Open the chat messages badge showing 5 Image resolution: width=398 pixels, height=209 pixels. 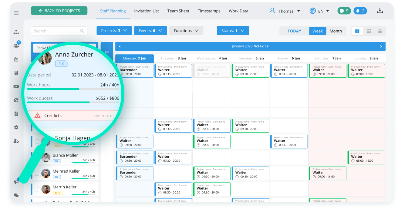coord(344,10)
